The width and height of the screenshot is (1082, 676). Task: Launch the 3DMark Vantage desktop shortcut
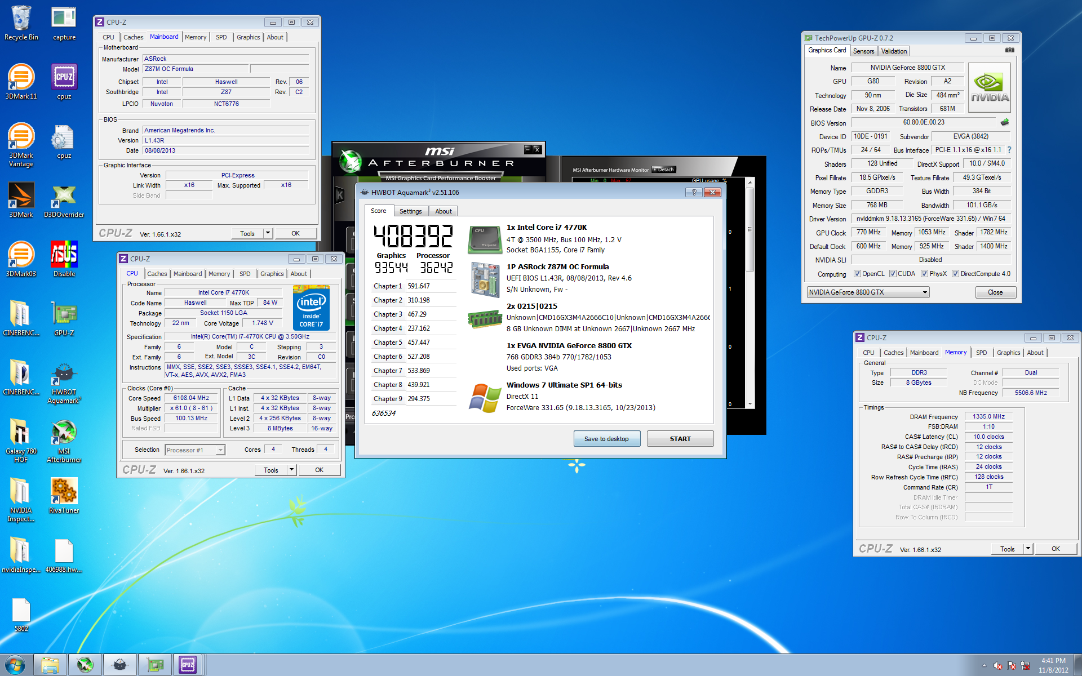click(x=21, y=145)
